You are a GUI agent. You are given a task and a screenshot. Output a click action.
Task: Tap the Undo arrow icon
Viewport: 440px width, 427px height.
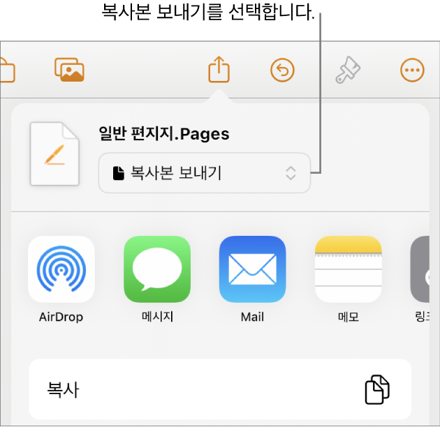282,70
